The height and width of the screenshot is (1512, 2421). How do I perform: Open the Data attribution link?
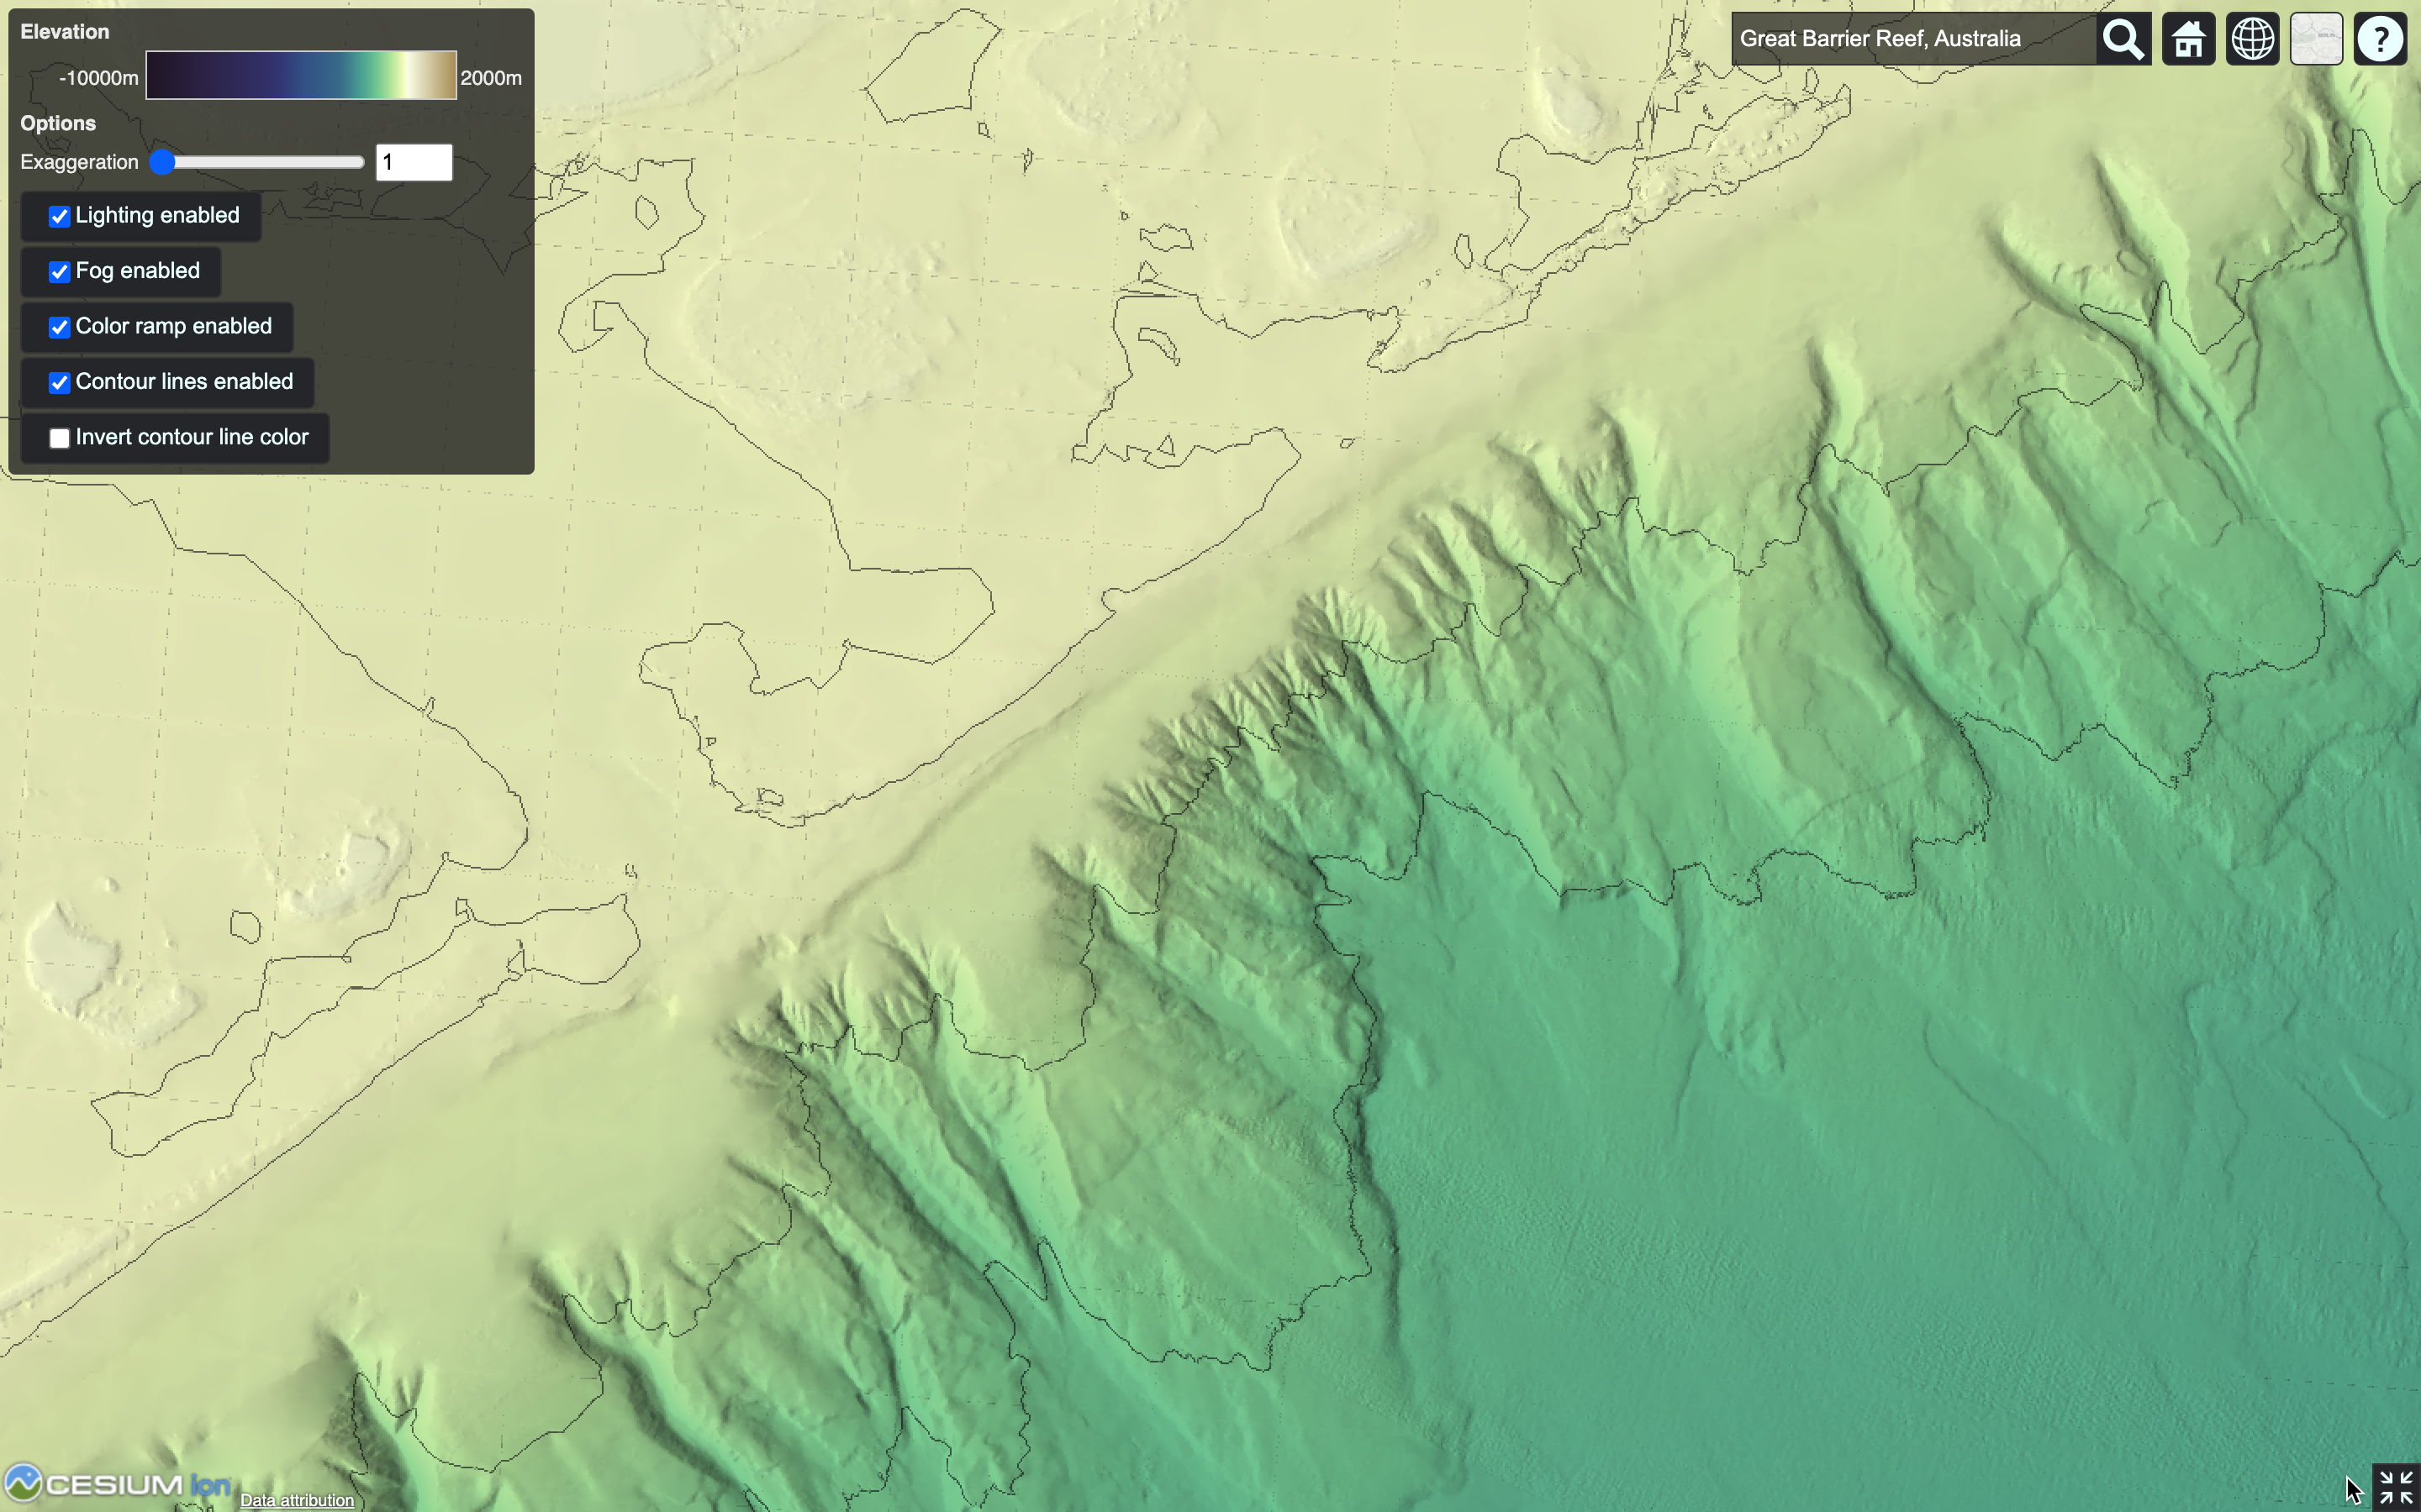[x=296, y=1500]
